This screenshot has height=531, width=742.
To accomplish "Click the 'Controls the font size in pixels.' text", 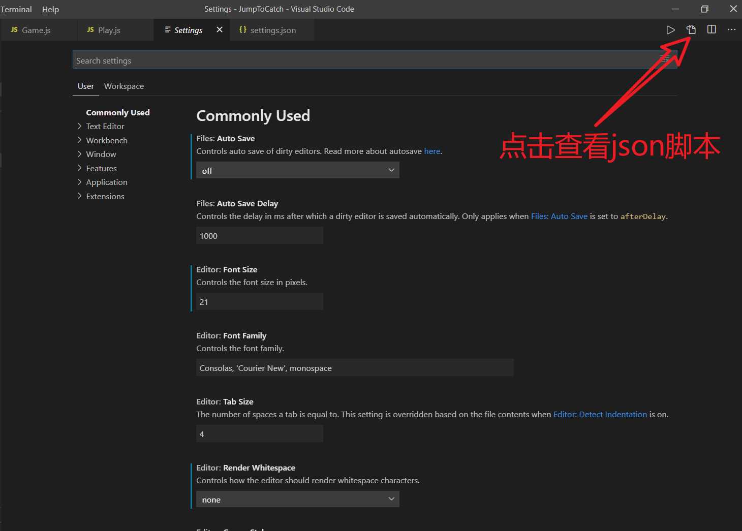I will point(252,283).
